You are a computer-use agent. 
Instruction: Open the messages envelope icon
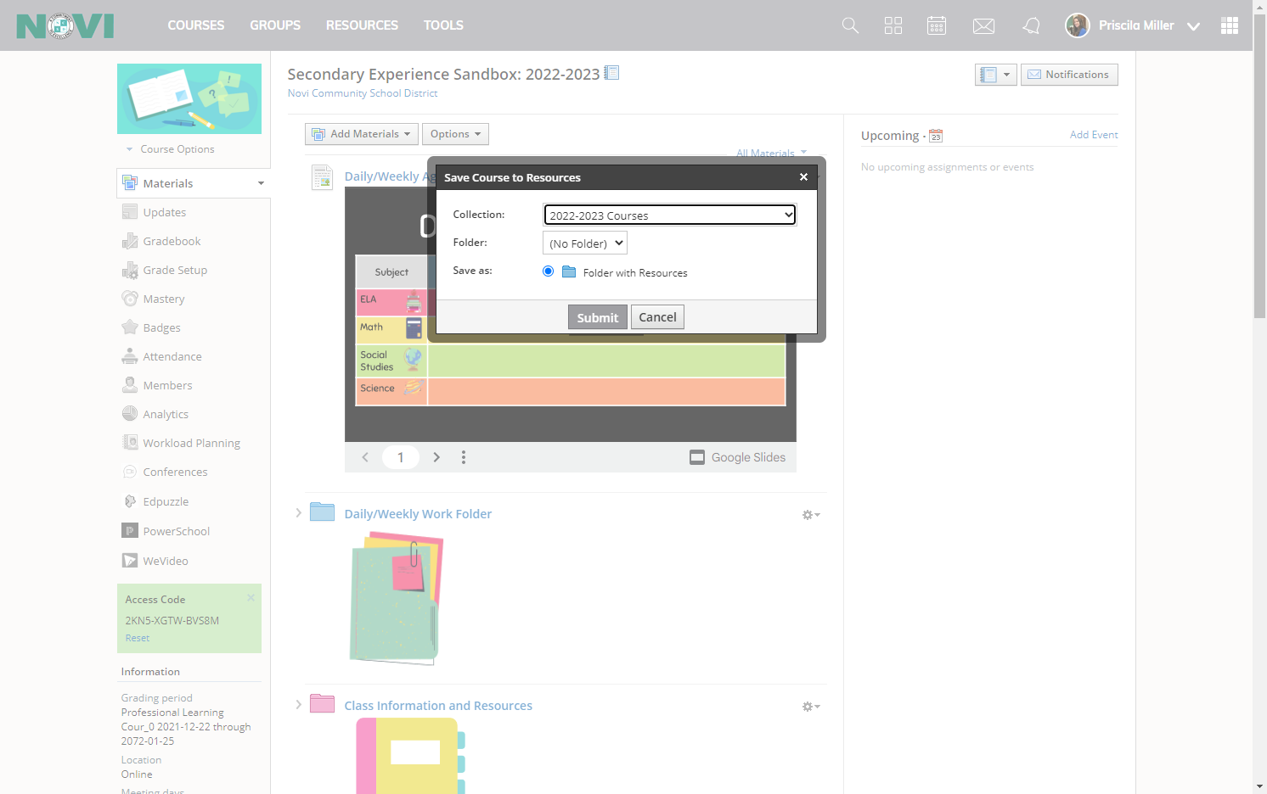click(x=983, y=26)
